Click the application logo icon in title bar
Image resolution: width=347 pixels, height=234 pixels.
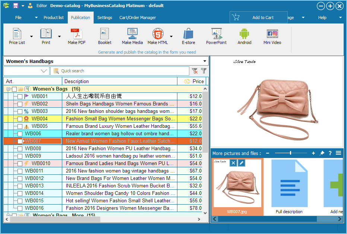[x=6, y=6]
